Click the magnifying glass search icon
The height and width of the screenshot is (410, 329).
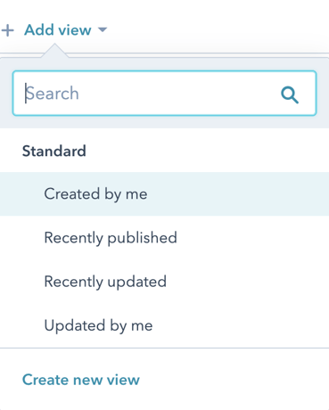point(290,94)
